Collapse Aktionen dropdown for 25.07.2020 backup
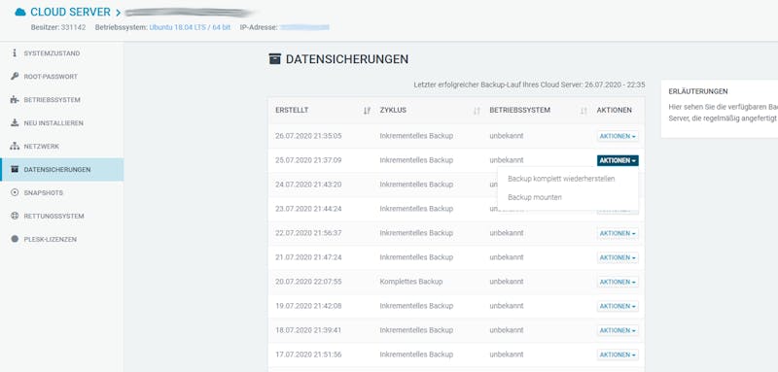The image size is (778, 372). [618, 160]
